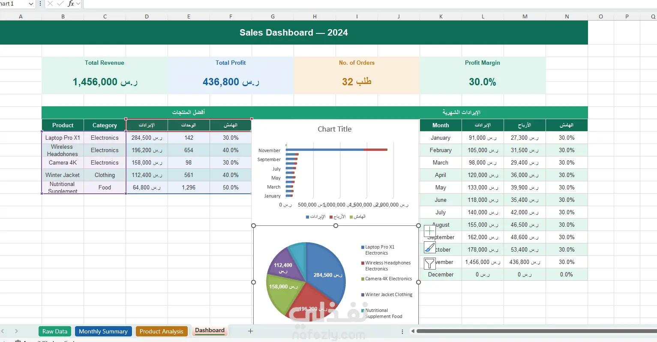Click the Insert Function fx icon
The image size is (657, 342).
pos(71,3)
